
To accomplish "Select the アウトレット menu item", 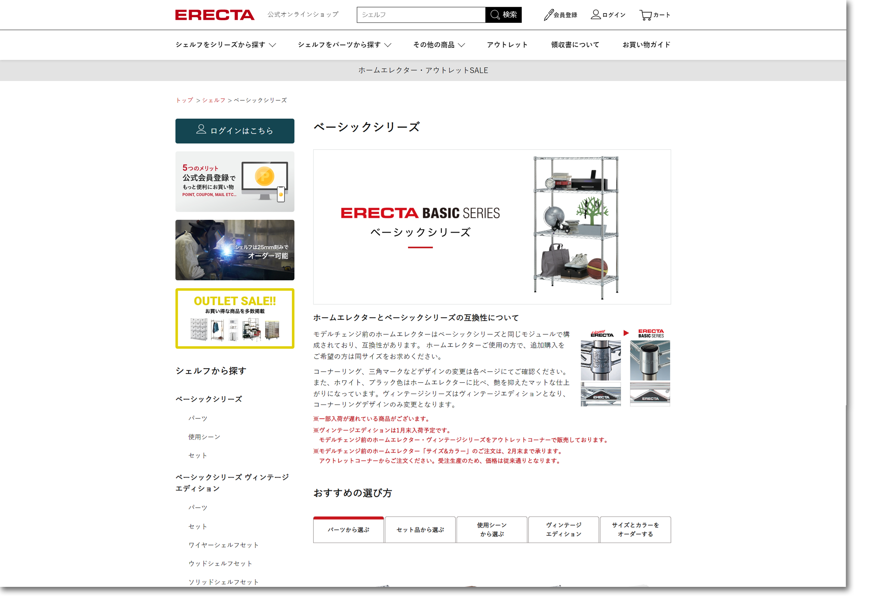I will (x=507, y=44).
